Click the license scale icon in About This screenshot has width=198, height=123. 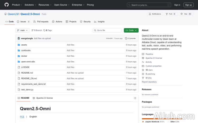pos(143,58)
